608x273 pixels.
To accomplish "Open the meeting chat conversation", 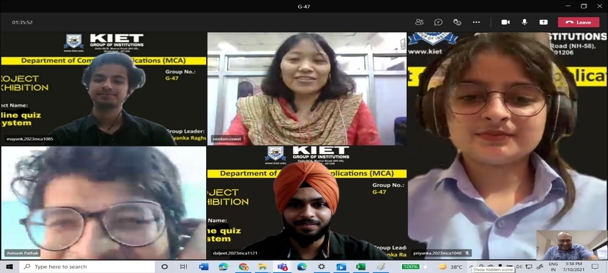I will 438,22.
